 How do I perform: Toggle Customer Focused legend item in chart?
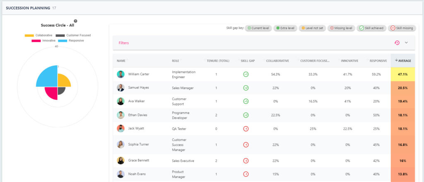73,36
